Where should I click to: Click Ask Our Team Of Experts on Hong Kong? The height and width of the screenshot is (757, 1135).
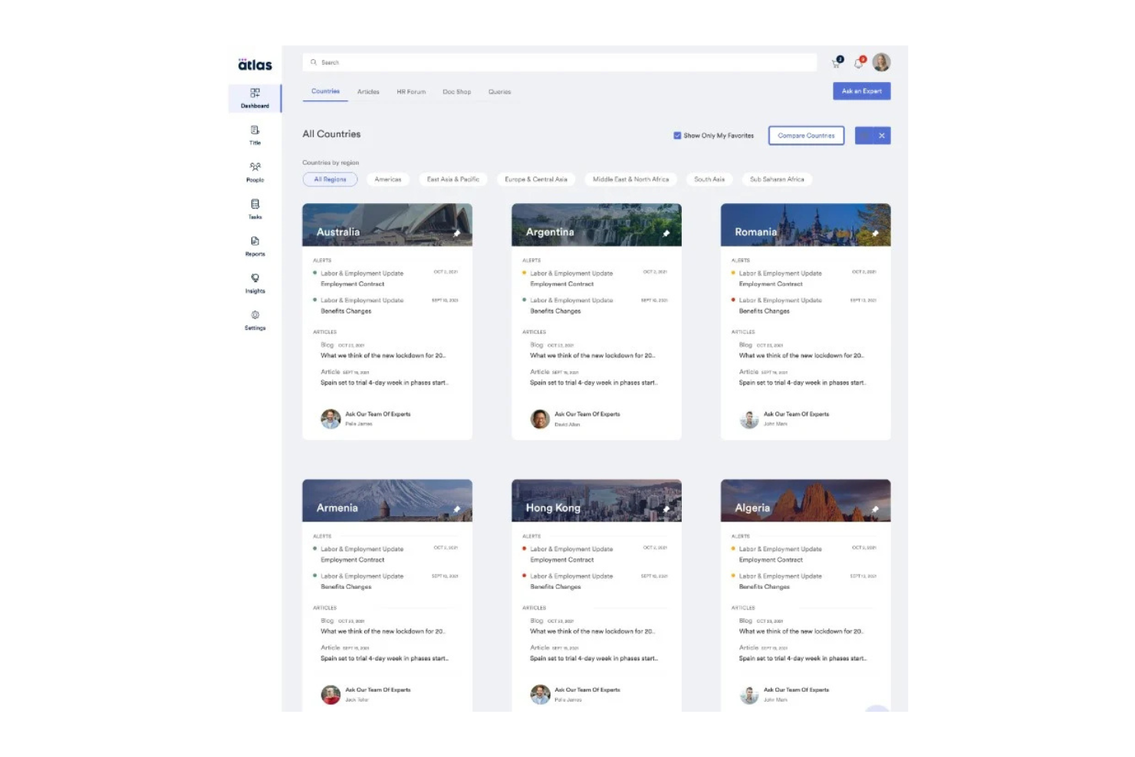click(587, 690)
